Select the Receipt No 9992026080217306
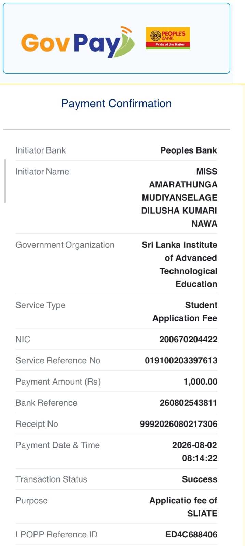The image size is (245, 546). 178,424
